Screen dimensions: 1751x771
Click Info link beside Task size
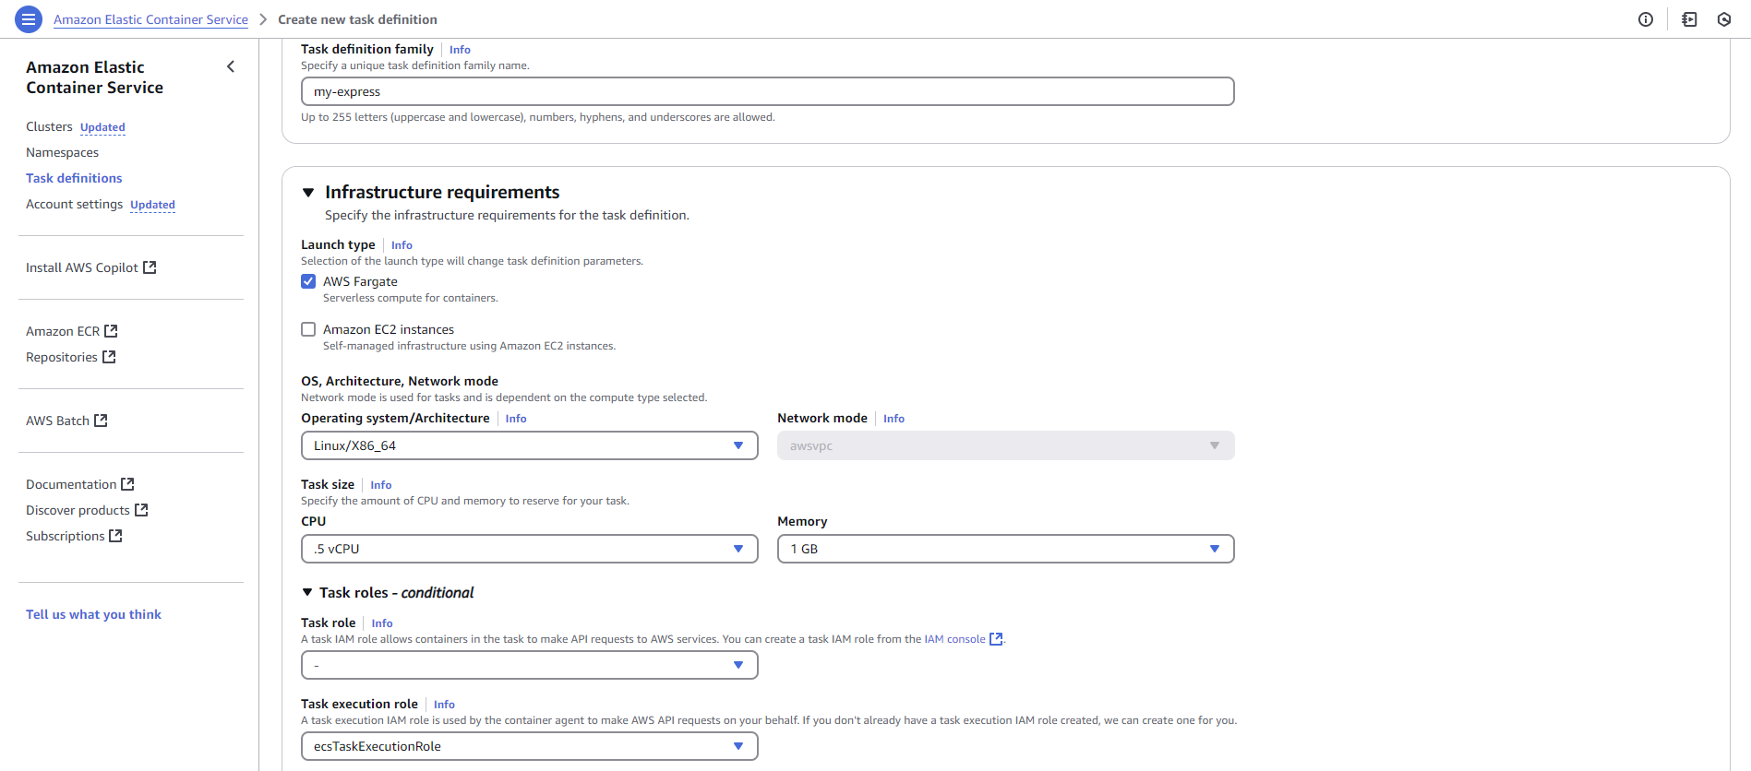381,485
